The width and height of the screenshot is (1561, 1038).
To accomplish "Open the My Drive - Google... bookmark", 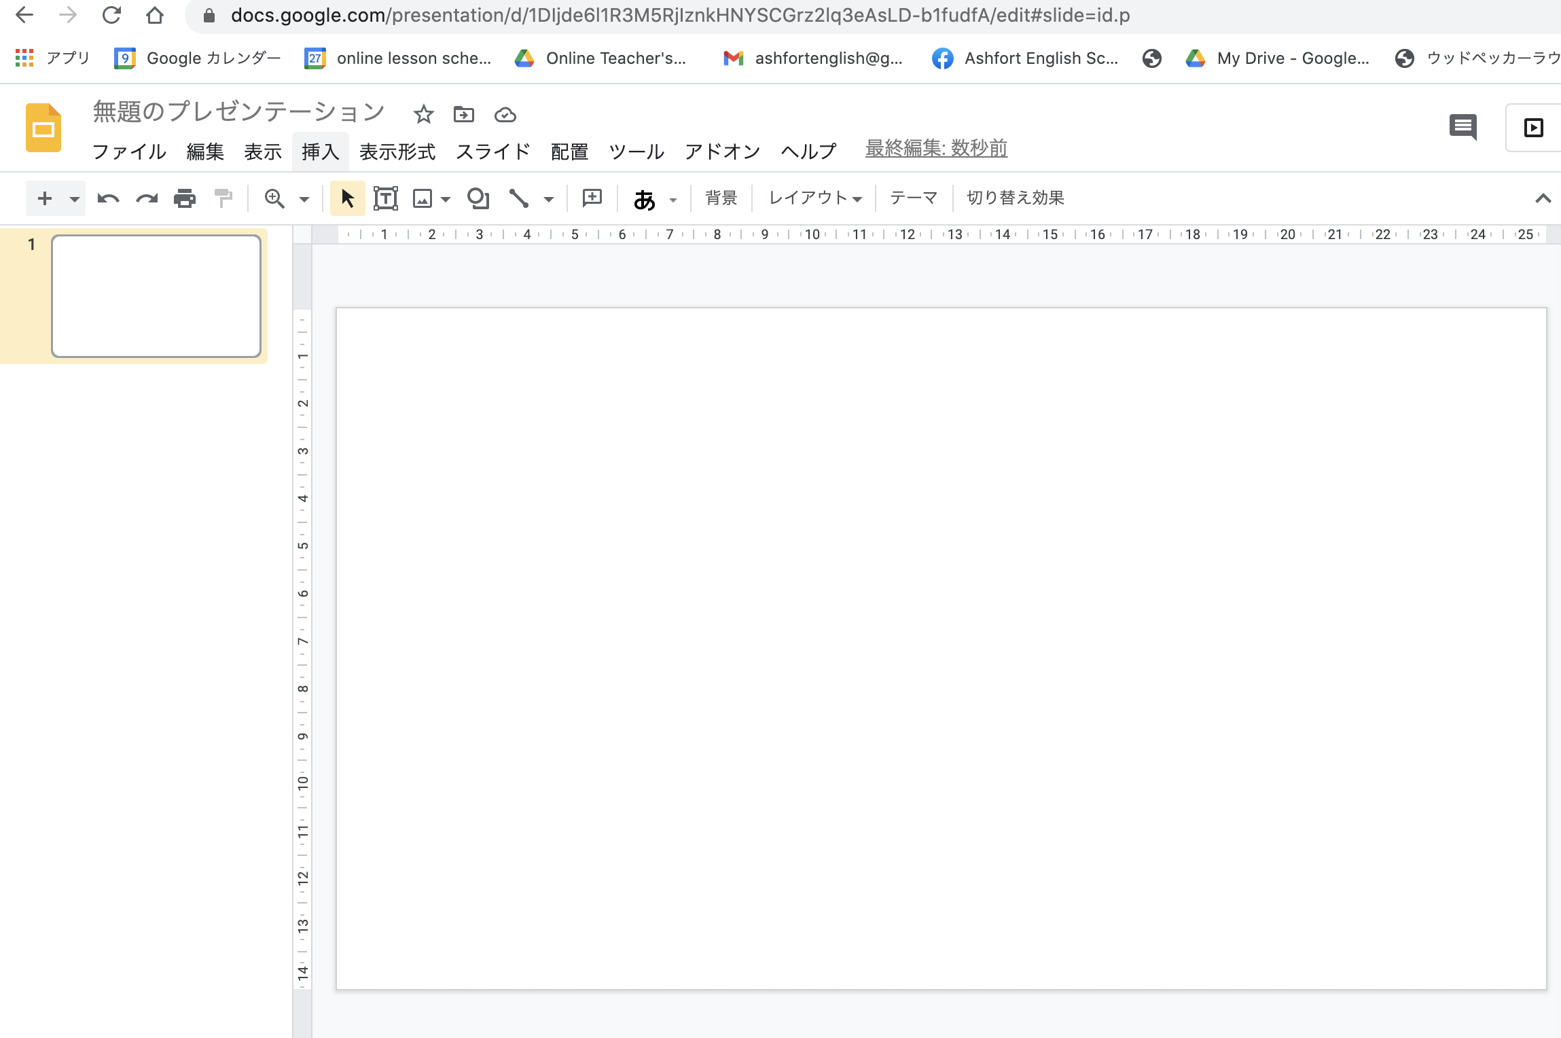I will [1277, 58].
